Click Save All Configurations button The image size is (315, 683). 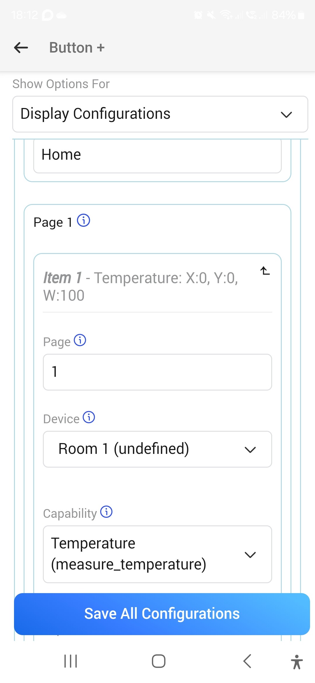coord(162,614)
